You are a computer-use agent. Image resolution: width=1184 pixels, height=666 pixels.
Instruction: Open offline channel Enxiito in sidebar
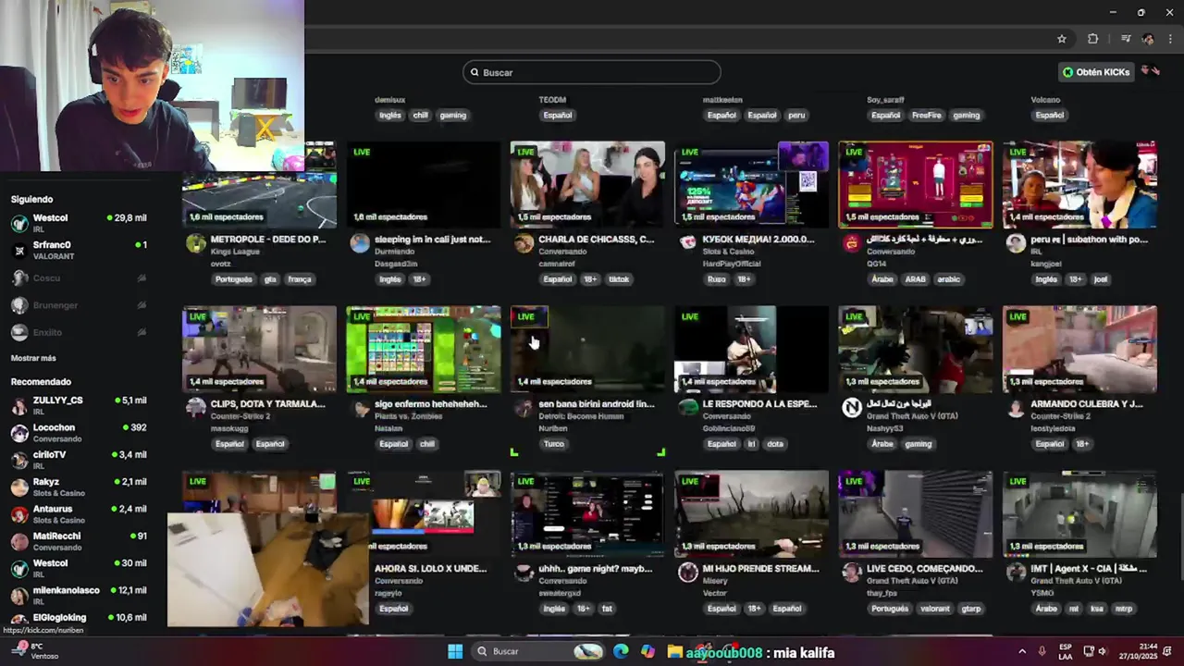coord(79,332)
